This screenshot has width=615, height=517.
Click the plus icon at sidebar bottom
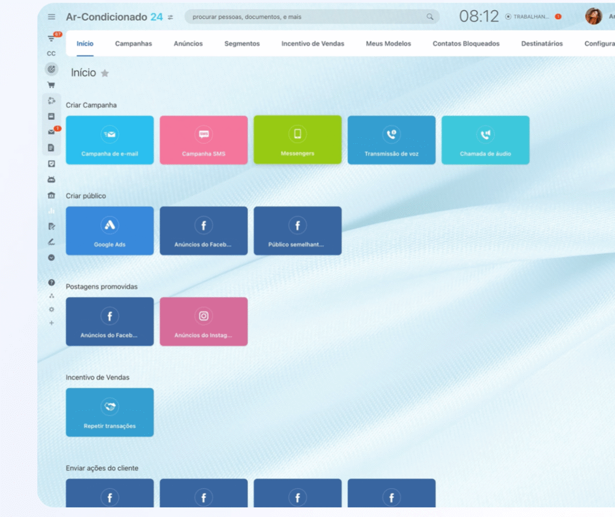[x=51, y=323]
